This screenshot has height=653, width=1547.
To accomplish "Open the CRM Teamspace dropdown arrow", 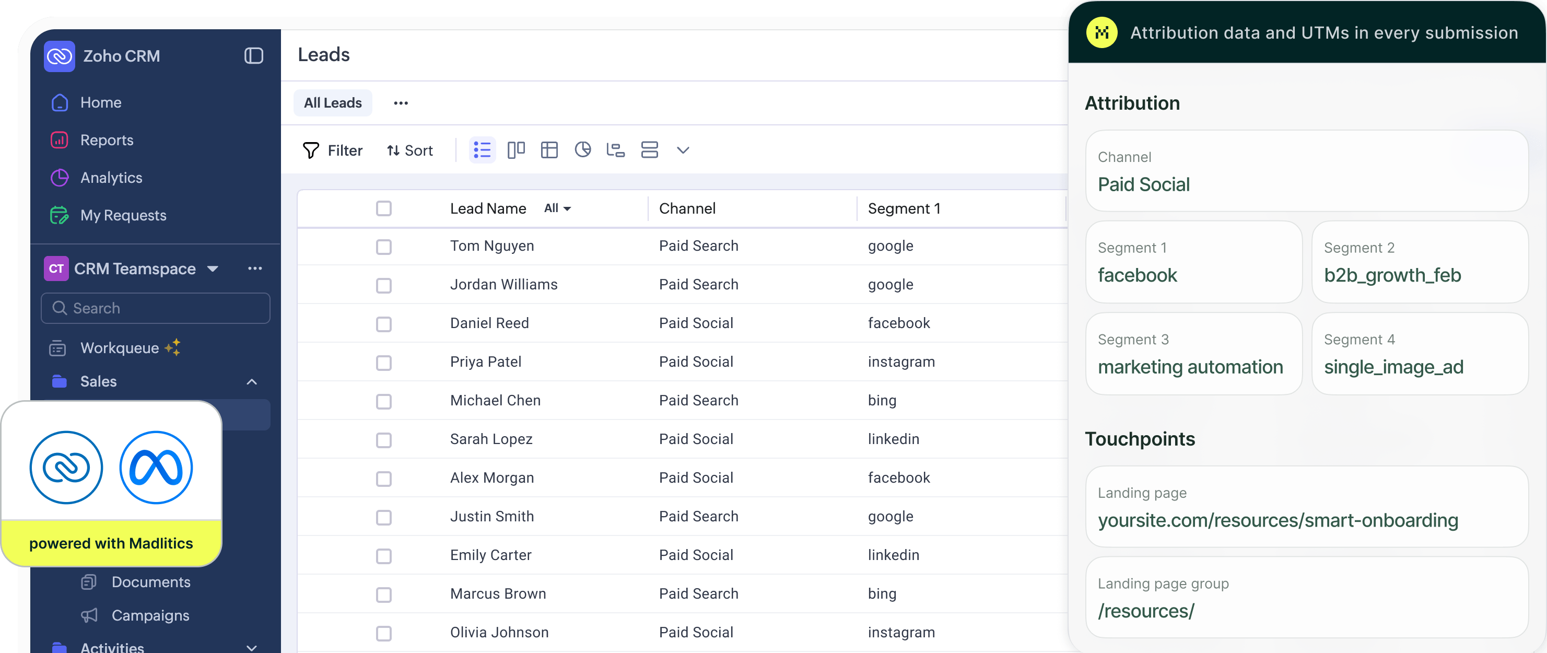I will pyautogui.click(x=213, y=269).
